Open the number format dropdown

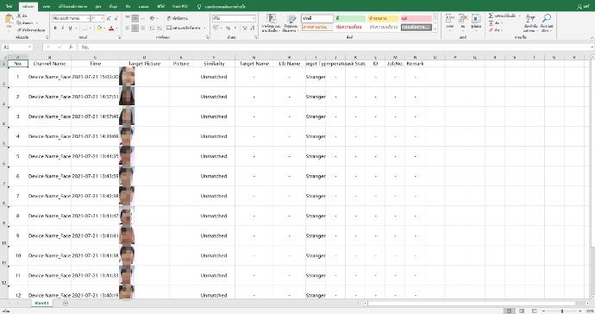pos(254,18)
